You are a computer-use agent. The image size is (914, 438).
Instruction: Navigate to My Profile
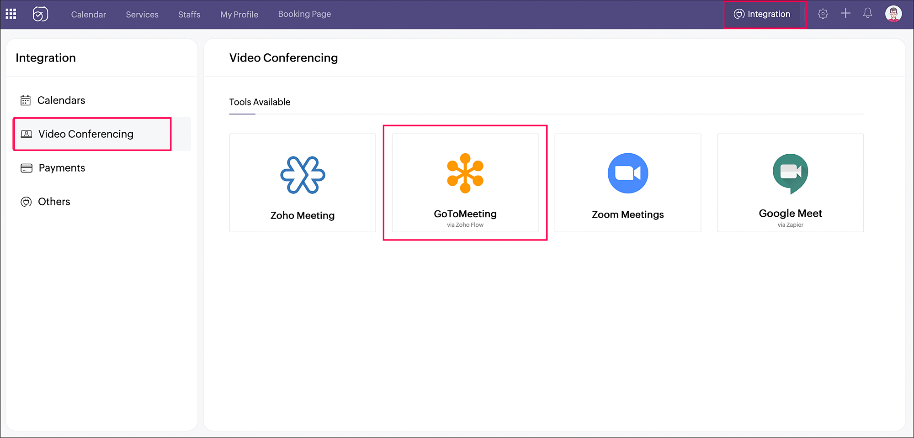click(239, 15)
